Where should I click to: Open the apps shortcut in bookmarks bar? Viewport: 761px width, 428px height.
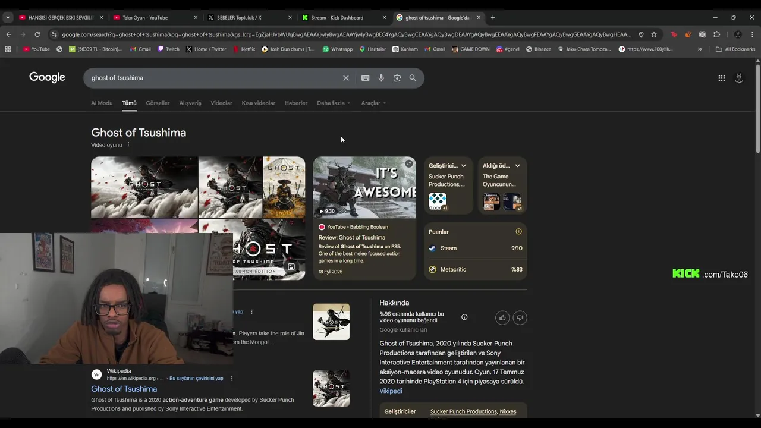(x=8, y=49)
